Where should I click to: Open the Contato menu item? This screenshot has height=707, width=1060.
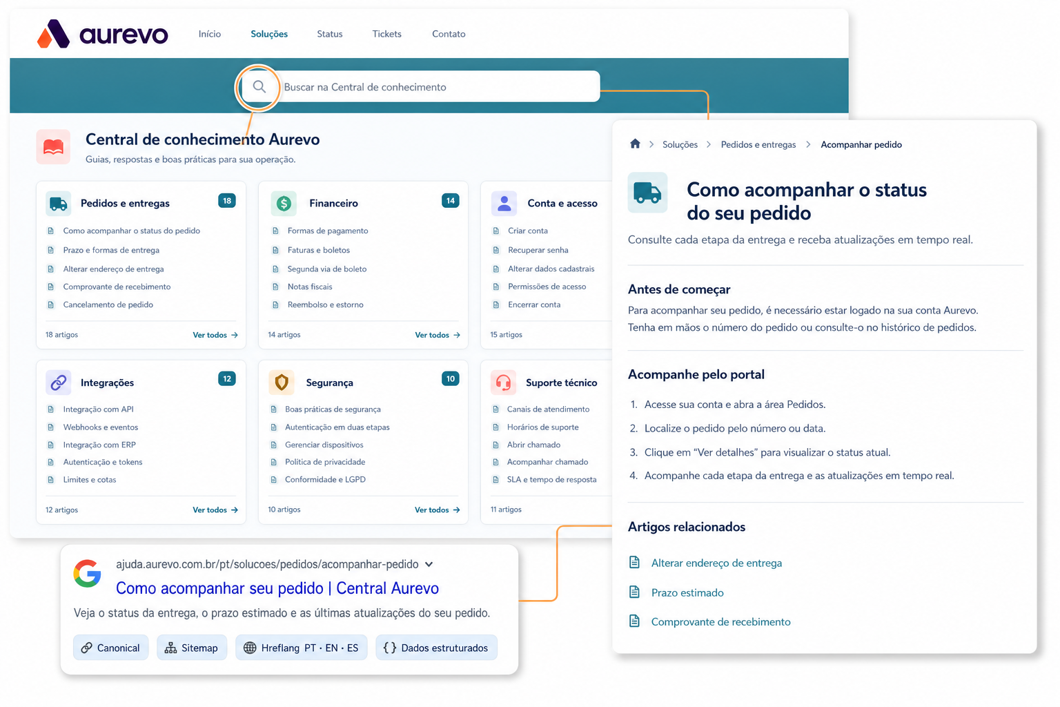click(449, 34)
